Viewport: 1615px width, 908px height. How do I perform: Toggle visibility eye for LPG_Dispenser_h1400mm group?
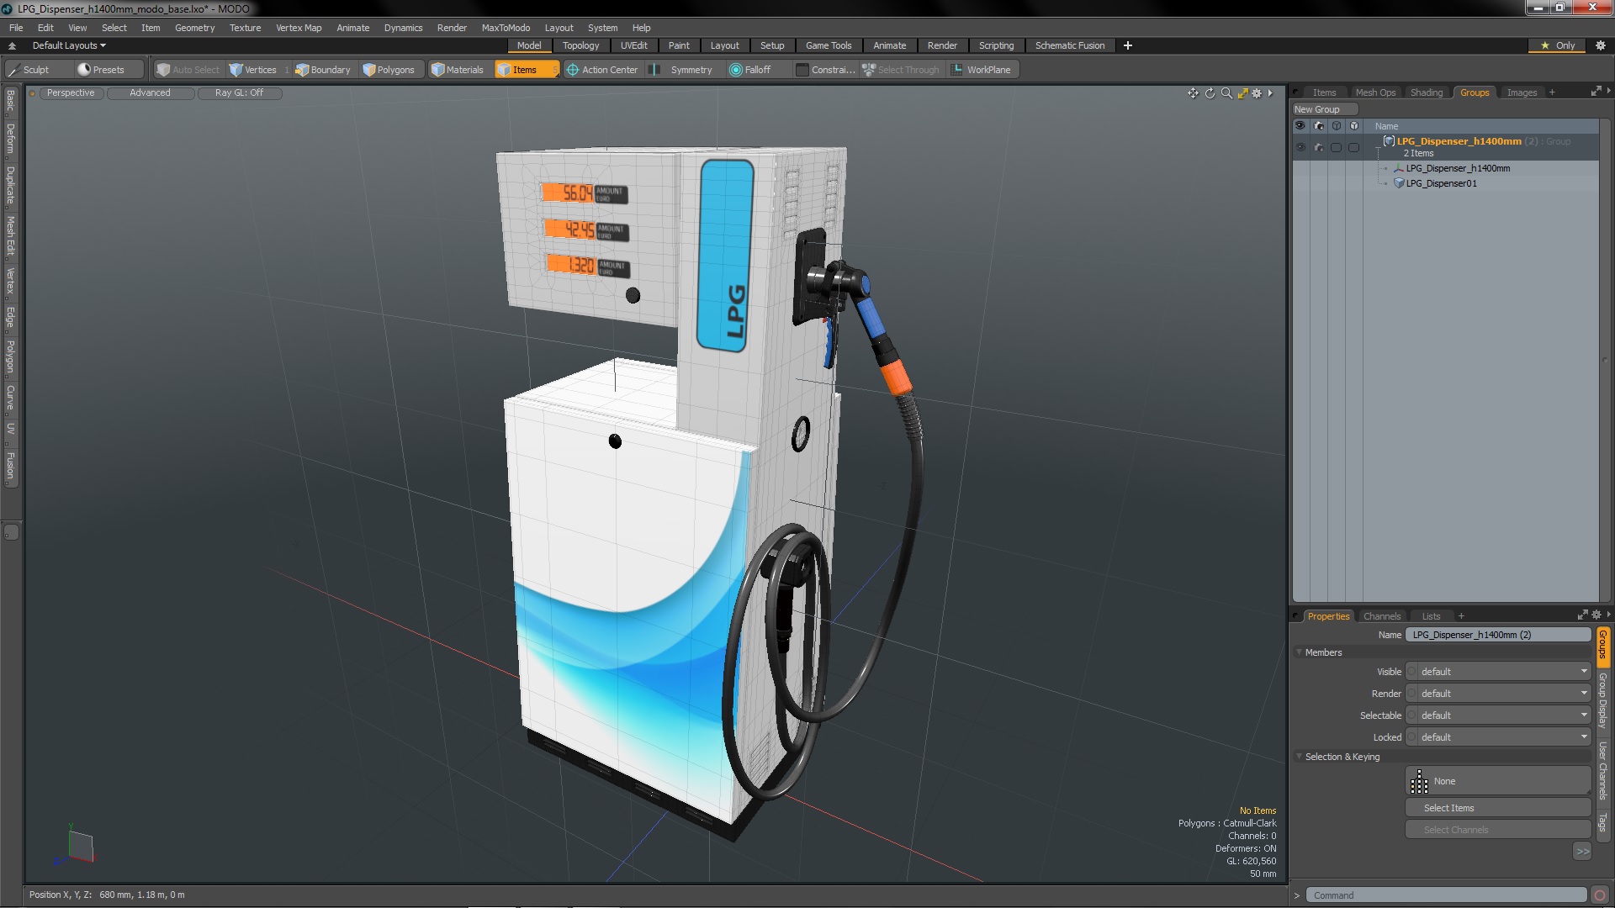1300,147
